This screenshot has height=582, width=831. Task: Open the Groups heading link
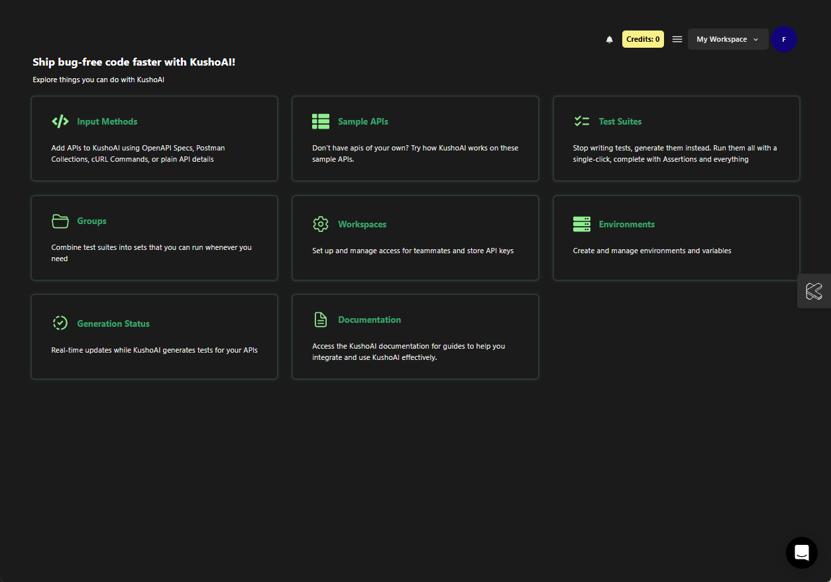click(x=91, y=221)
